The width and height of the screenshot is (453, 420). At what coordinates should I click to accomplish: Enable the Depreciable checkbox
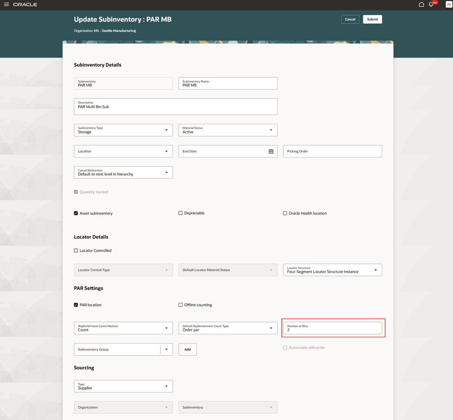(x=180, y=213)
